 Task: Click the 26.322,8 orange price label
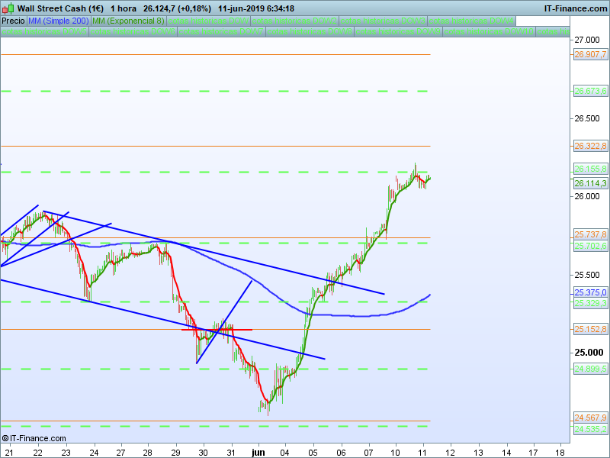click(590, 146)
